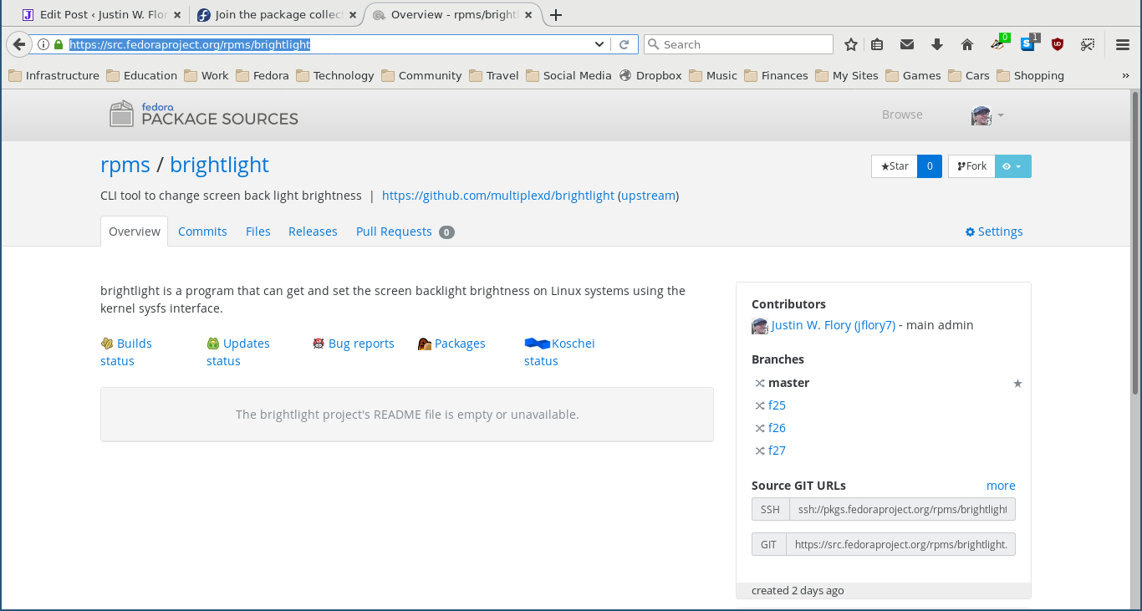Open the uBlock Origin shield icon
Viewport: 1142px width, 611px height.
point(1057,43)
